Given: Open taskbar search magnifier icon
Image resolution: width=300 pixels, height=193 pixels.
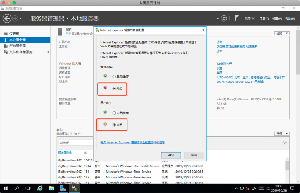Looking at the screenshot, I should pyautogui.click(x=17, y=188).
